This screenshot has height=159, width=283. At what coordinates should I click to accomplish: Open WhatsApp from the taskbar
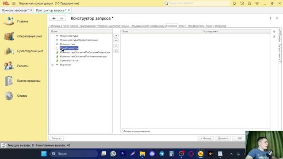point(113,154)
